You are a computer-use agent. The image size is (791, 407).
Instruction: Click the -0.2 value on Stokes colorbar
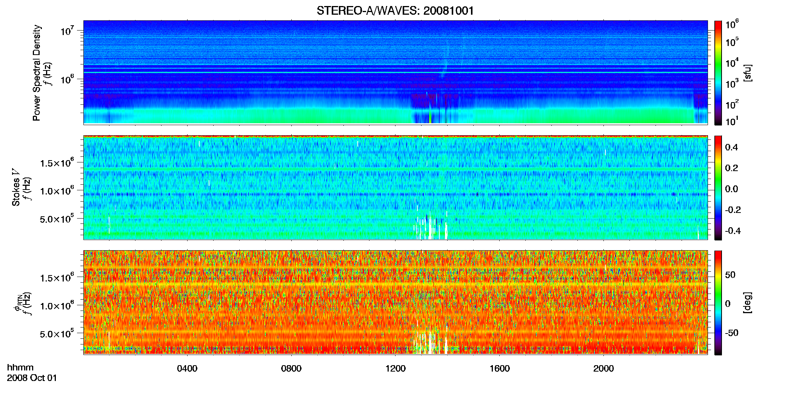(733, 210)
